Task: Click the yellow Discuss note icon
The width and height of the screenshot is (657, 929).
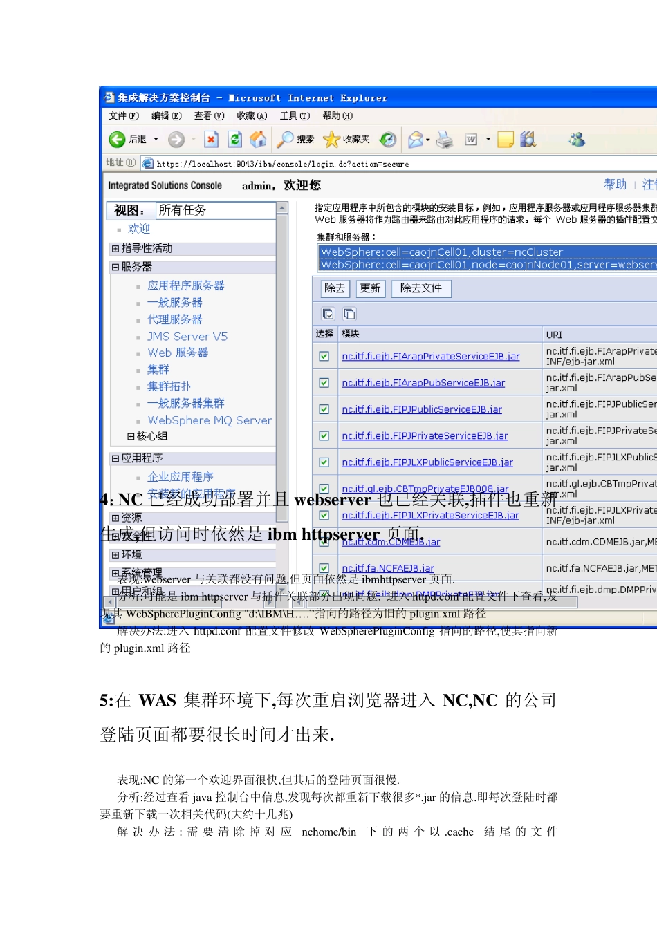Action: pos(506,140)
